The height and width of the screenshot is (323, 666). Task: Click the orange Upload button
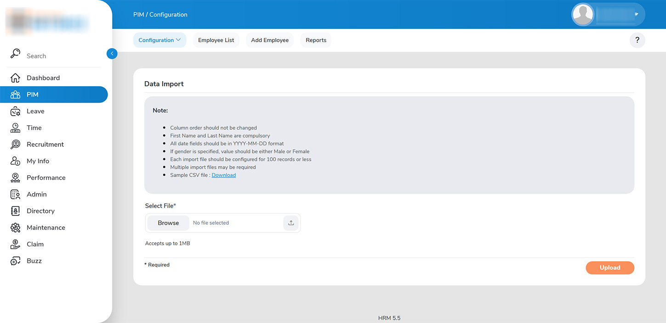(609, 268)
